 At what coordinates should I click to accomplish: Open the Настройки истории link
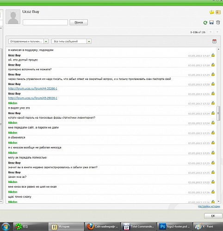coord(209,207)
